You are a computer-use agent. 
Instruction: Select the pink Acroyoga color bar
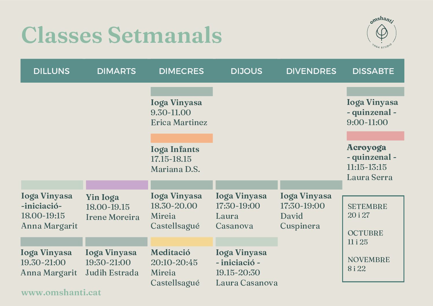(x=375, y=136)
